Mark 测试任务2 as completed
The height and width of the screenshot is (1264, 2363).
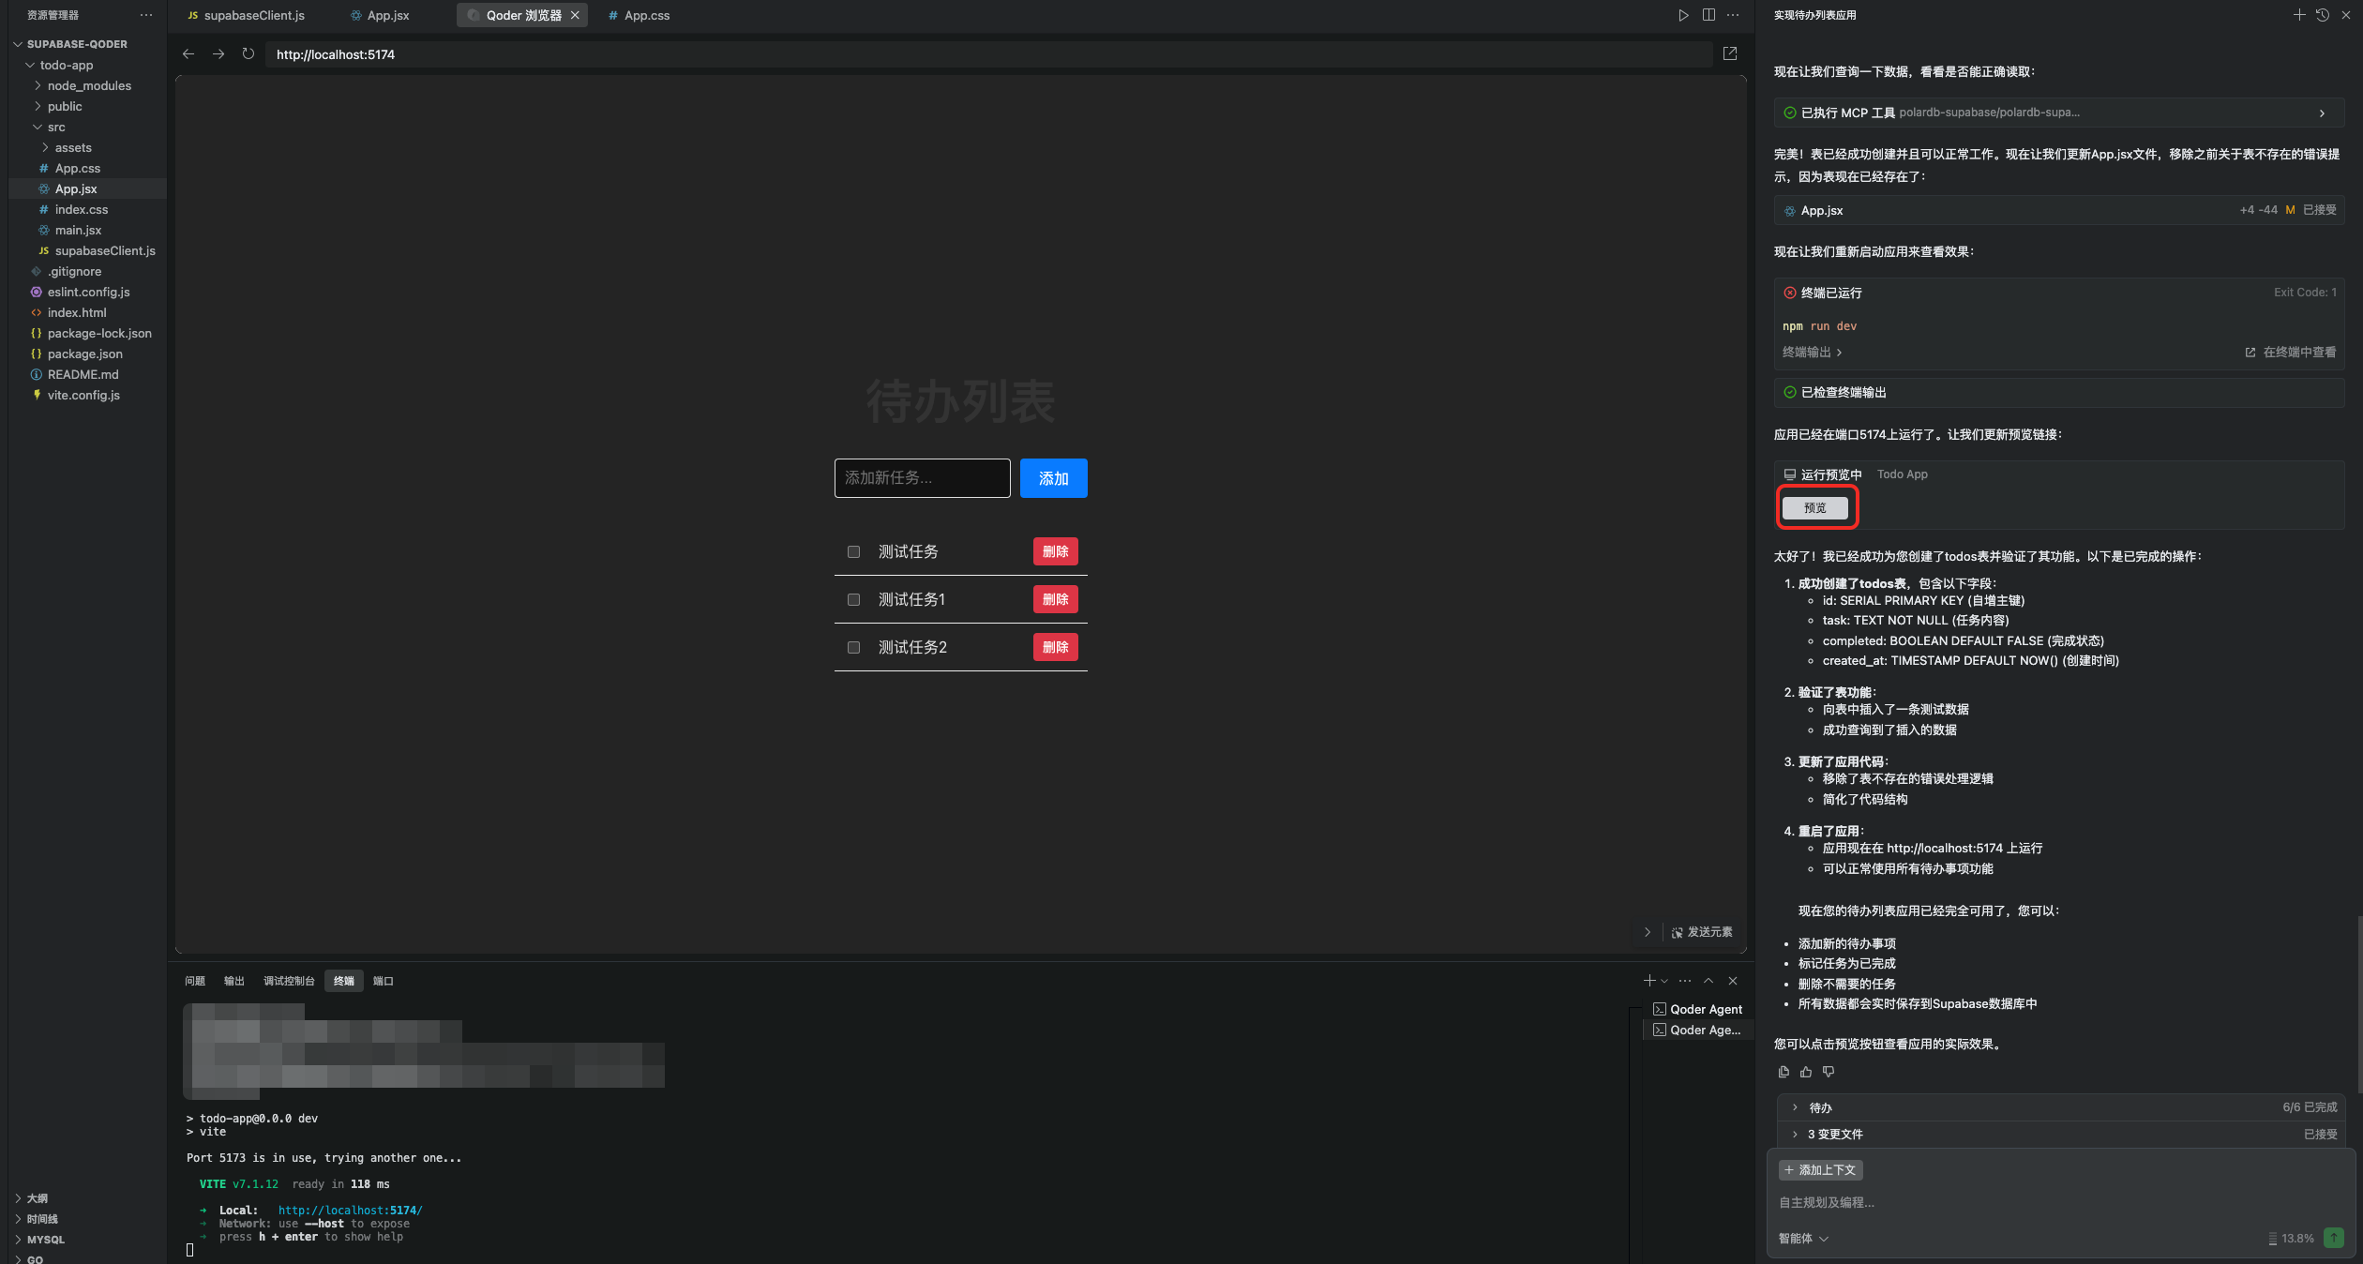853,647
